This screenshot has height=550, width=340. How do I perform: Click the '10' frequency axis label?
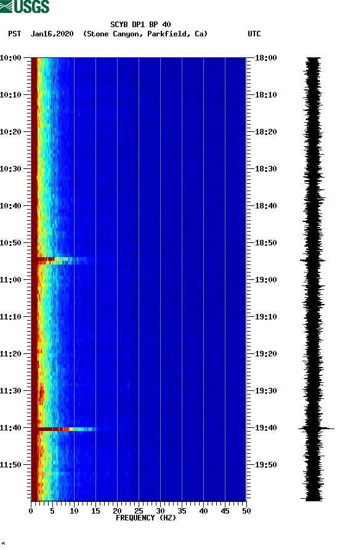(74, 511)
